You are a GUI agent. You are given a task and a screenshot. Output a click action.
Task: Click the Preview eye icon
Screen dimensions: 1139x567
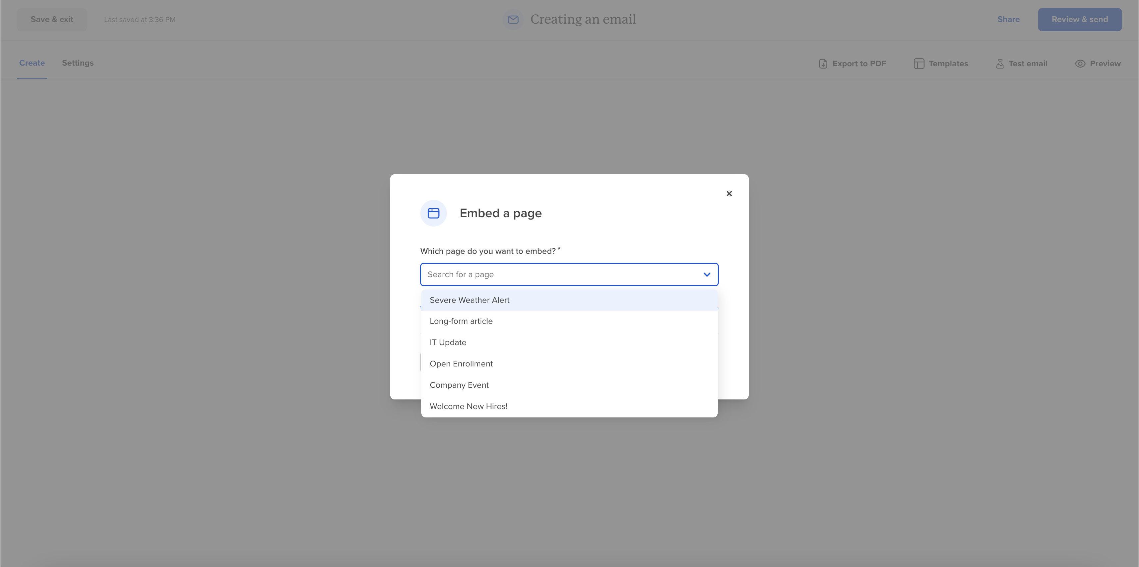(x=1080, y=64)
